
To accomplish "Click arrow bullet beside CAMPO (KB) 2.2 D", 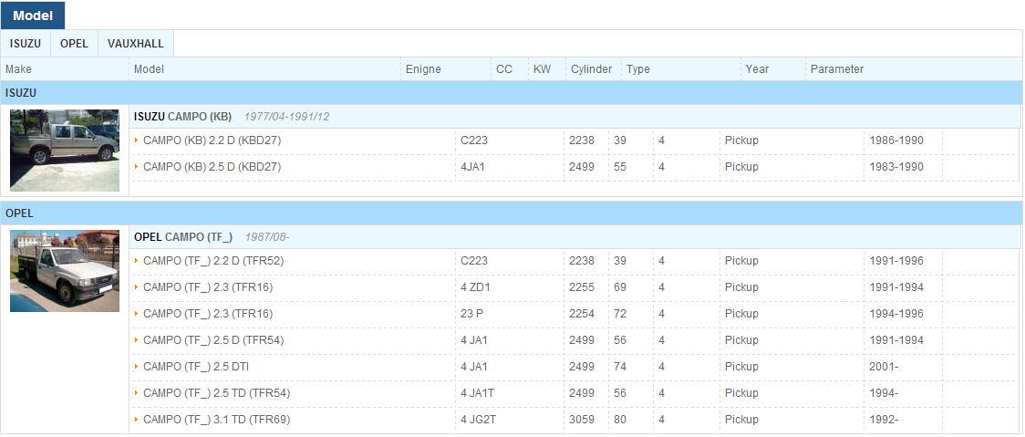I will pyautogui.click(x=137, y=140).
